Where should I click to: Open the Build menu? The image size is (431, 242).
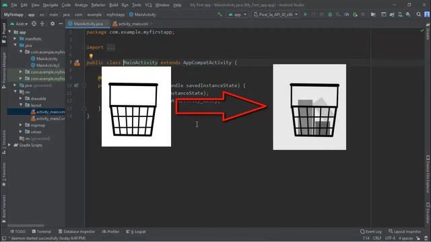tap(113, 5)
